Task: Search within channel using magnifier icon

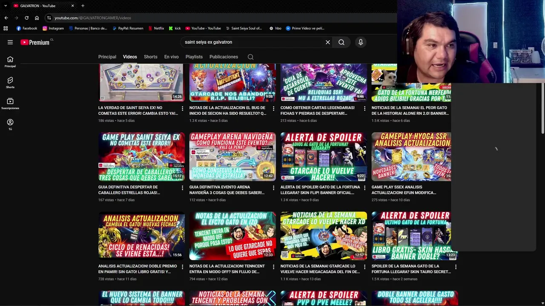Action: click(x=251, y=57)
